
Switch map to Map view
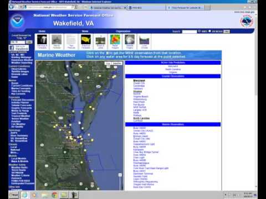click(x=108, y=64)
